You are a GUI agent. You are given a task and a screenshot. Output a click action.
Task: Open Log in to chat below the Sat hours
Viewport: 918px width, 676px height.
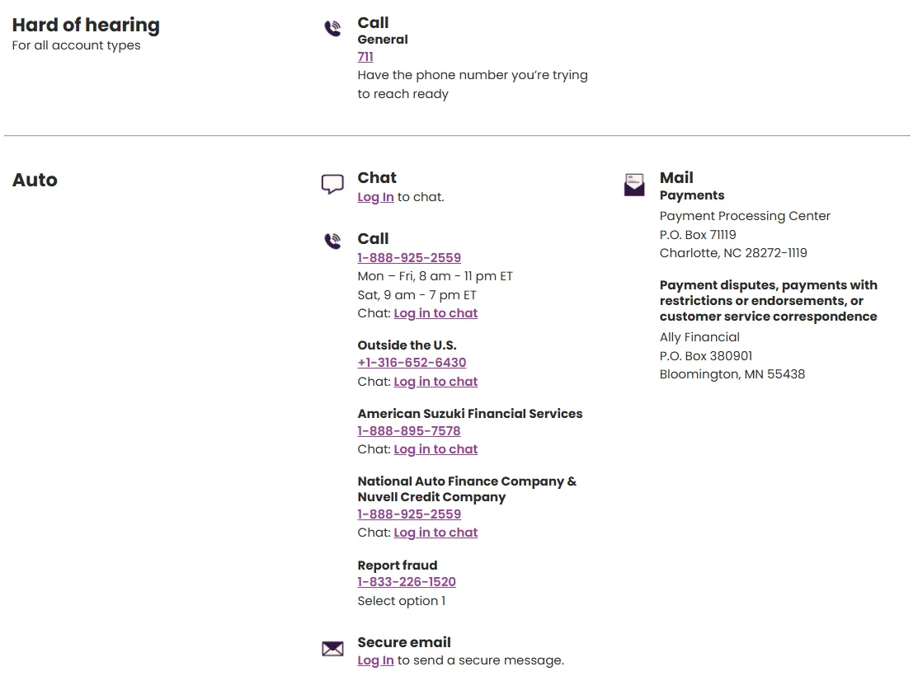pyautogui.click(x=435, y=313)
